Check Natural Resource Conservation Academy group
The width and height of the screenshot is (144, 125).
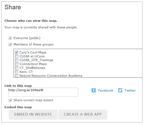click(17, 76)
